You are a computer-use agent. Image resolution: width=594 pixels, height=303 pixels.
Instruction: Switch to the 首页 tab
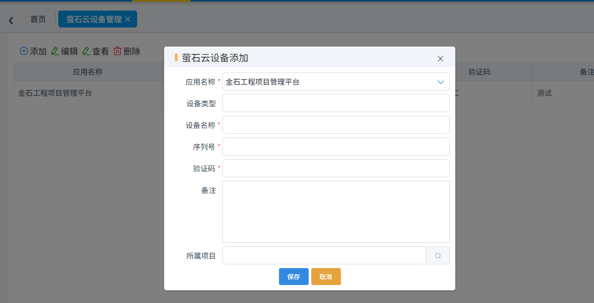click(x=38, y=19)
